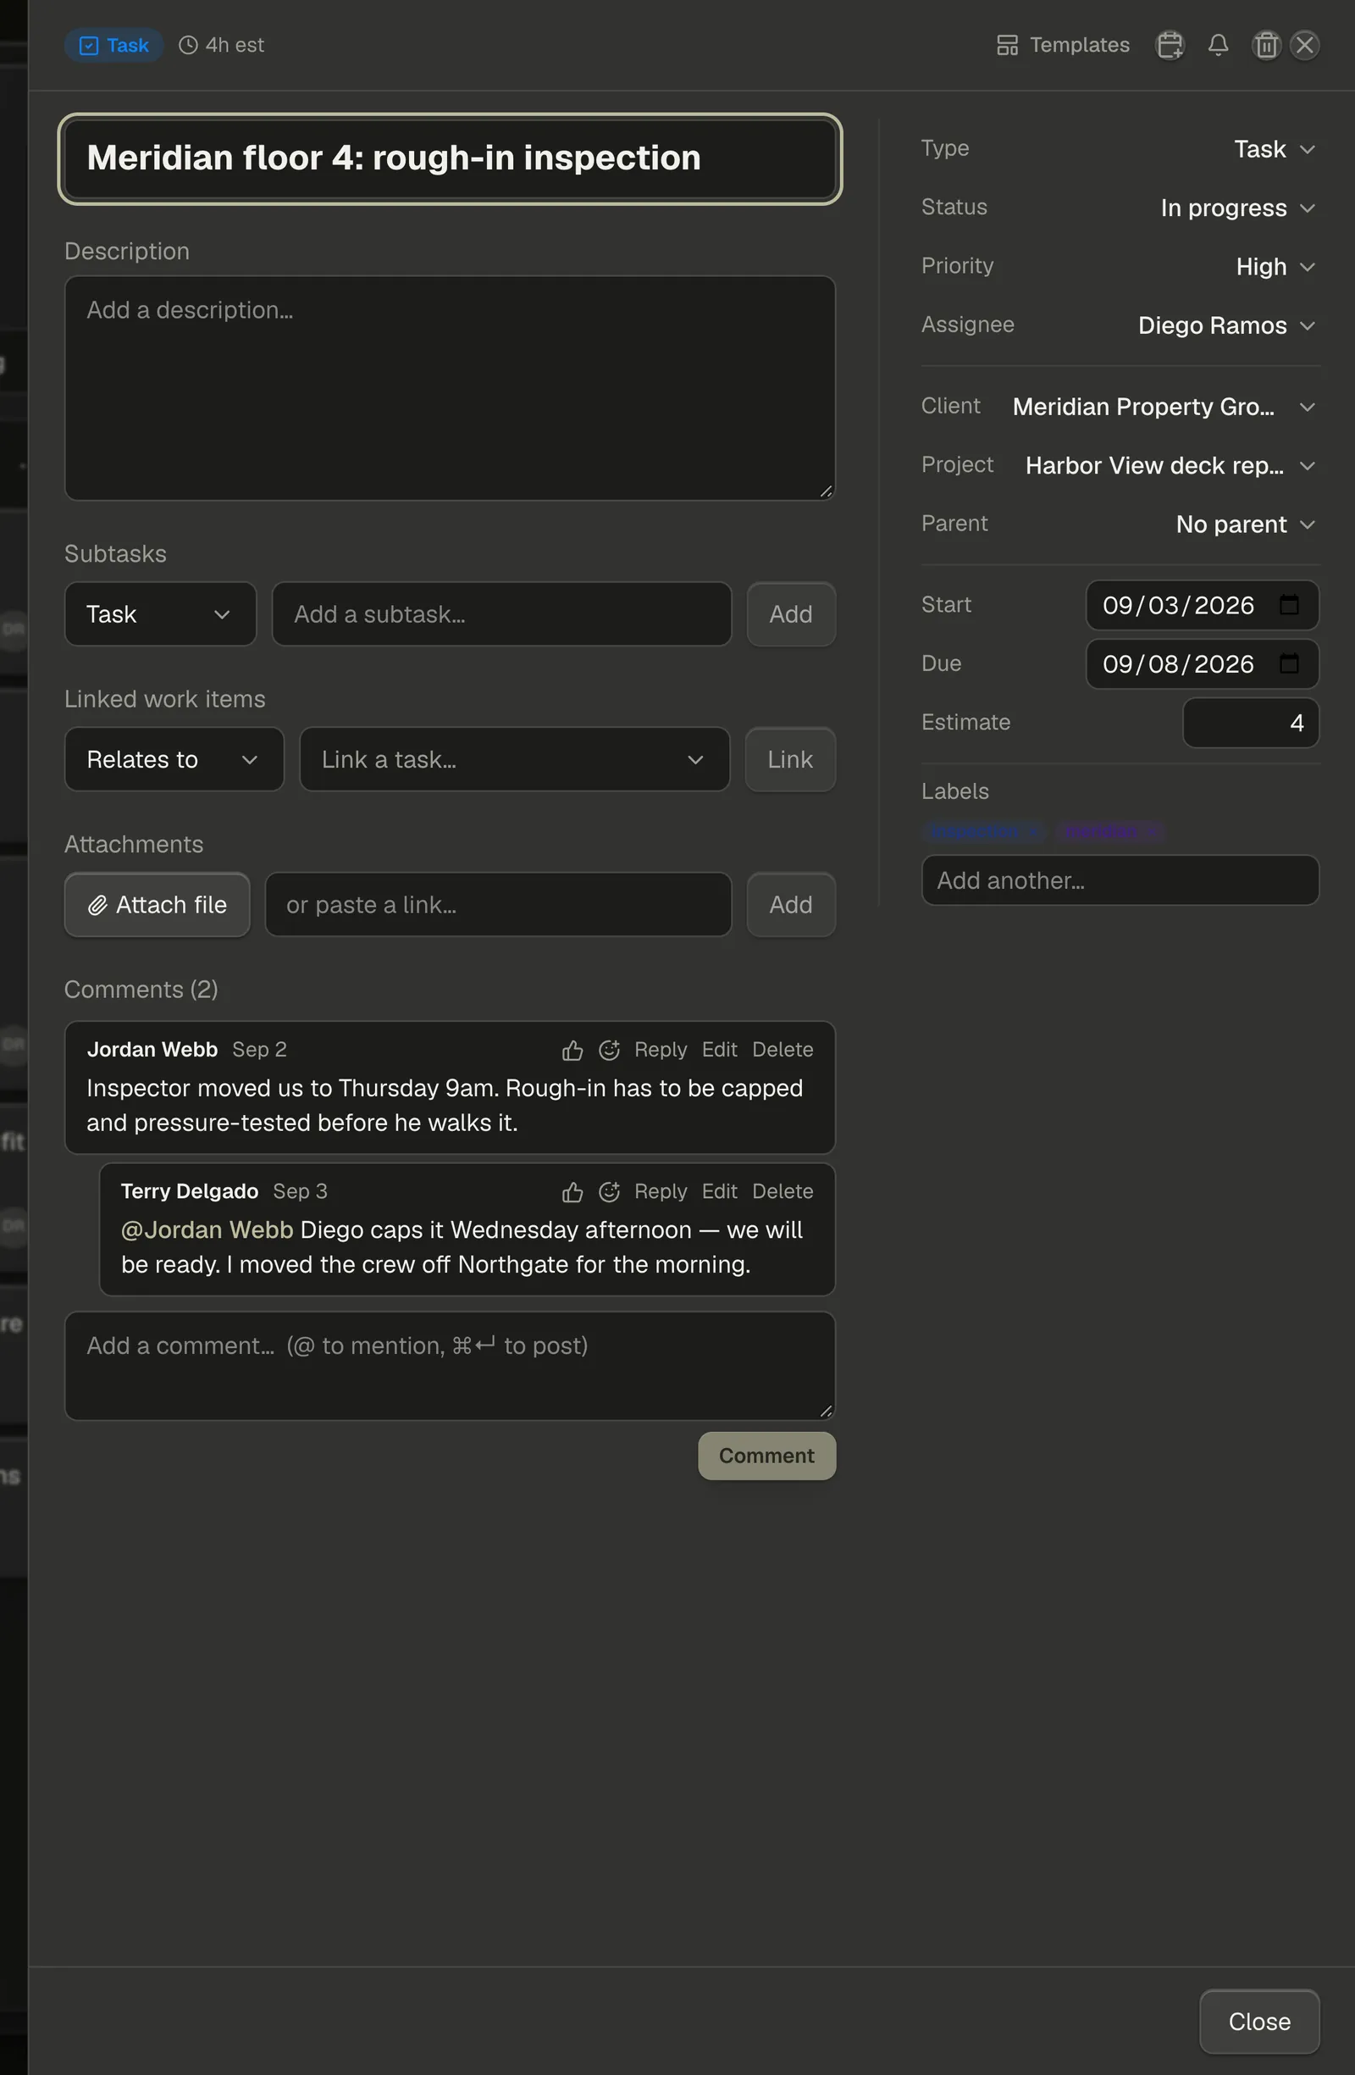
Task: Delete Terry Delgado's comment
Action: point(783,1192)
